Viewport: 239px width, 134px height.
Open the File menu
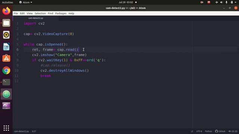click(x=16, y=13)
